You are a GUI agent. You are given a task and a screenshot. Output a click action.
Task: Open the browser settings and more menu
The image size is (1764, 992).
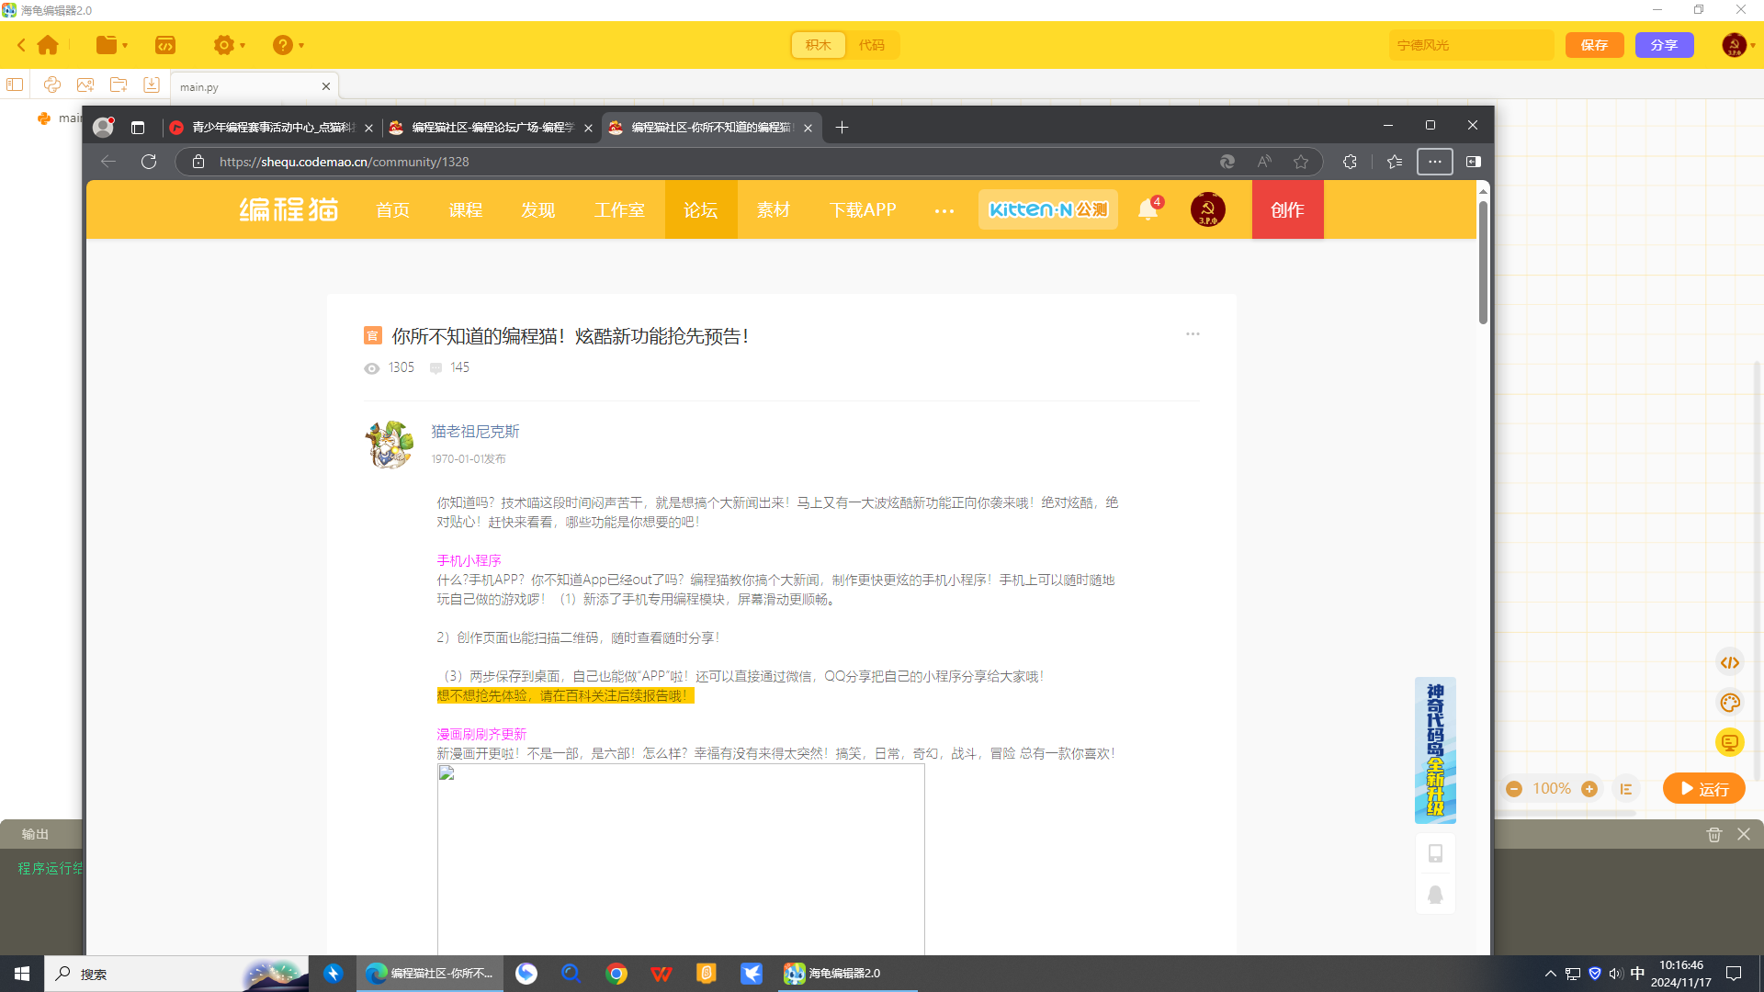[1435, 162]
